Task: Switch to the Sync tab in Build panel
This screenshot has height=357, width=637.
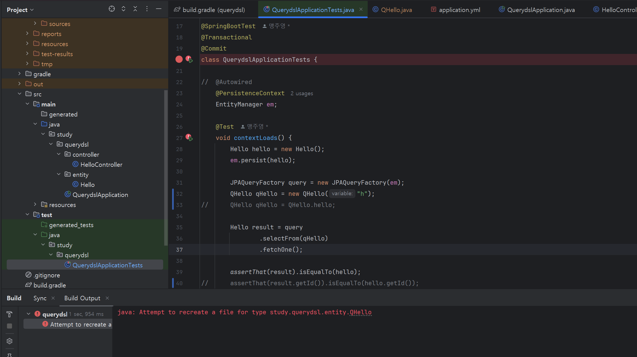Action: click(40, 298)
